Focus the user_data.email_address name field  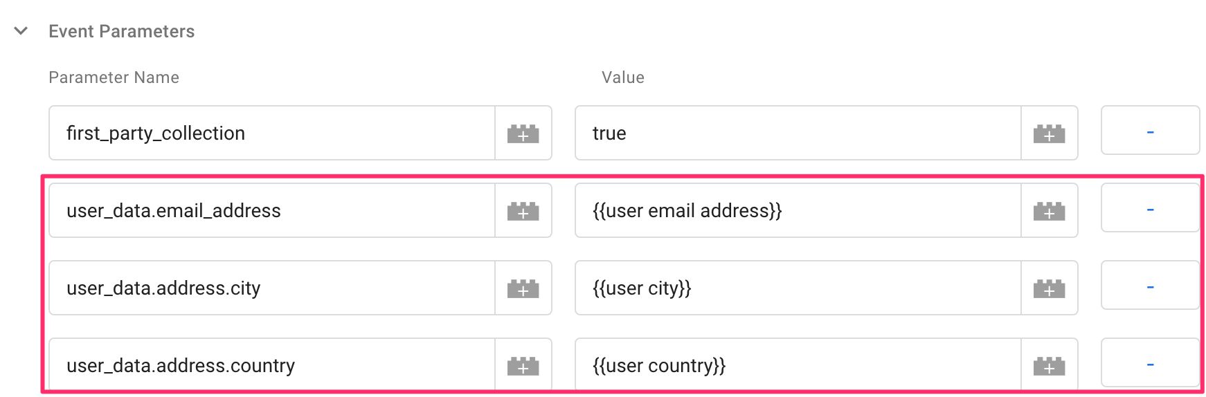272,210
